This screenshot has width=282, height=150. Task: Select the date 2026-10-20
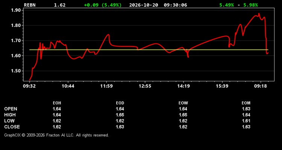pyautogui.click(x=144, y=5)
